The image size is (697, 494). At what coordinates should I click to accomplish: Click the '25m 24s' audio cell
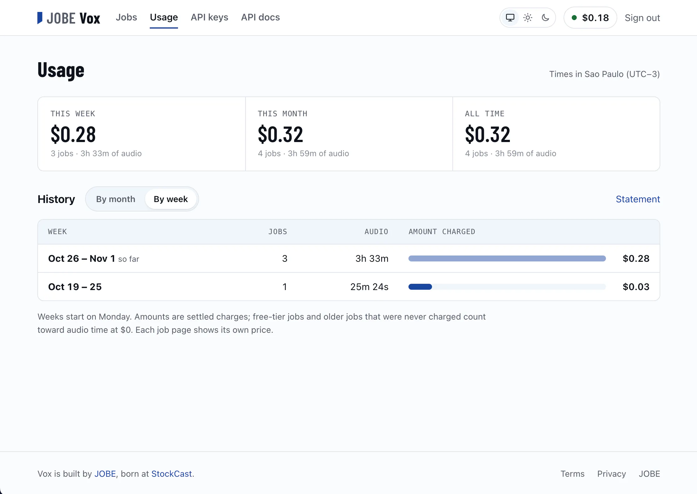pos(369,287)
